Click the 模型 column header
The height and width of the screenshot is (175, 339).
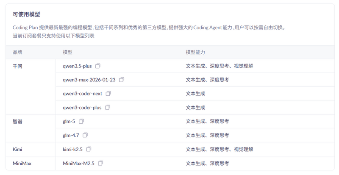[x=67, y=52]
